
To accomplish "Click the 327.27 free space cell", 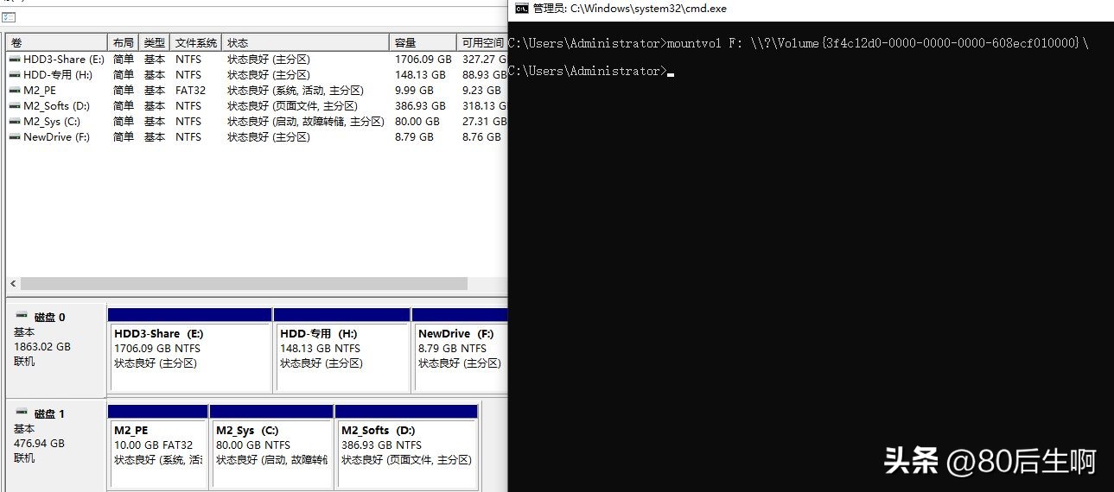I will 484,60.
